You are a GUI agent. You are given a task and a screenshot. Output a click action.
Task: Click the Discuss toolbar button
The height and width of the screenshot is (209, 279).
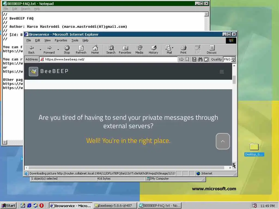click(x=212, y=50)
